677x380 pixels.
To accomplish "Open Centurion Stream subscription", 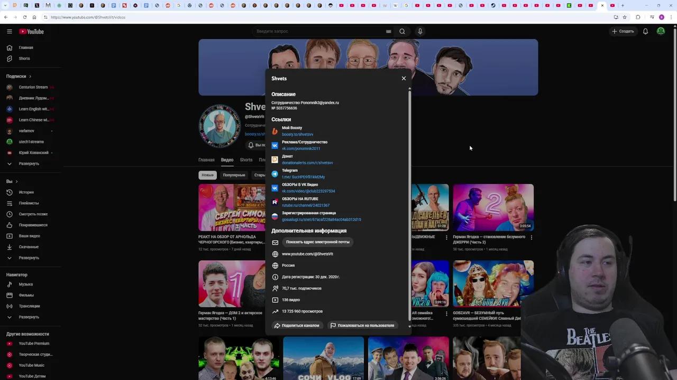I will click(33, 87).
